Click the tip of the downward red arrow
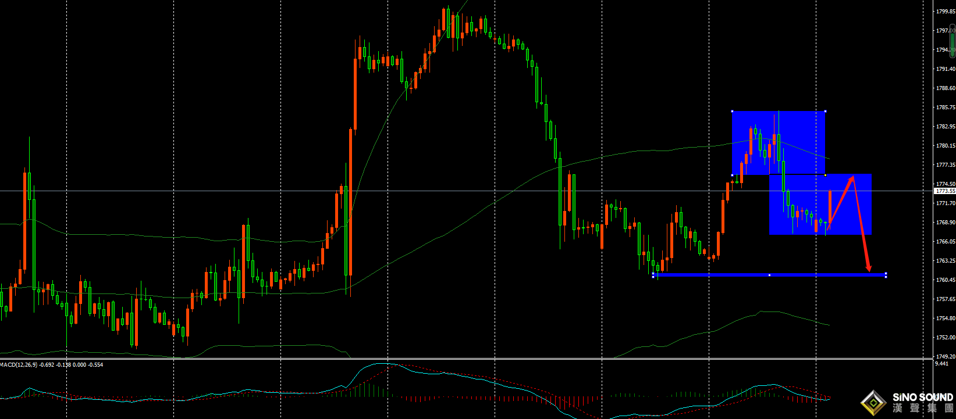The height and width of the screenshot is (419, 956). point(869,270)
